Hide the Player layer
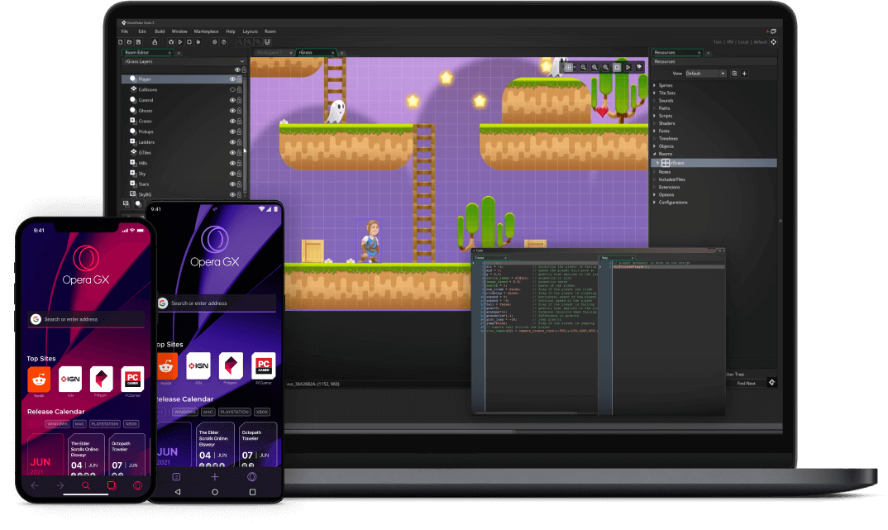This screenshot has width=888, height=530. pyautogui.click(x=232, y=79)
